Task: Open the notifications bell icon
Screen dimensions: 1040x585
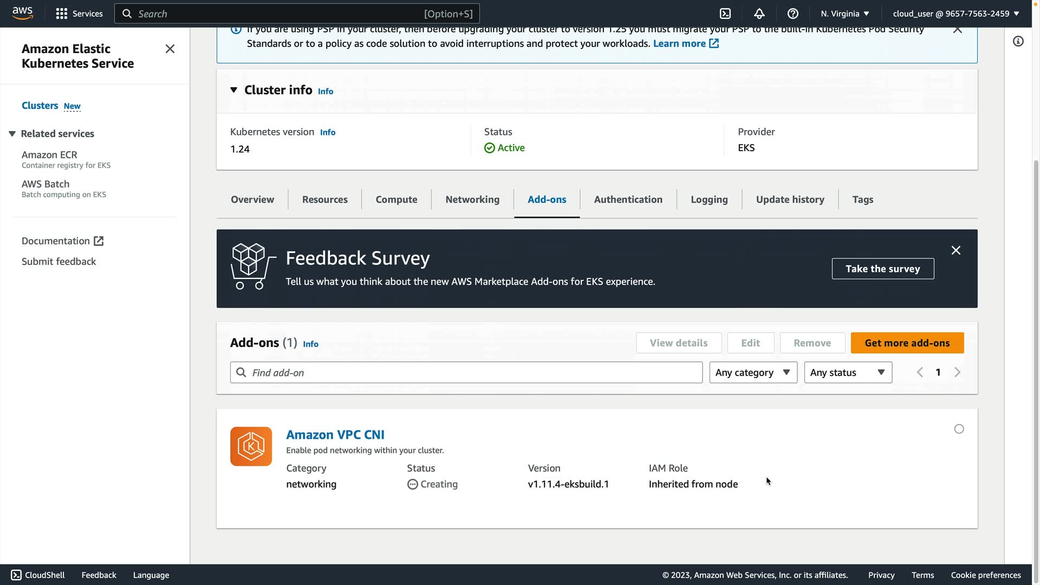Action: [x=759, y=14]
